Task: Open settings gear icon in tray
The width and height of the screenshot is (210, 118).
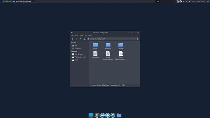Action: tap(181, 1)
